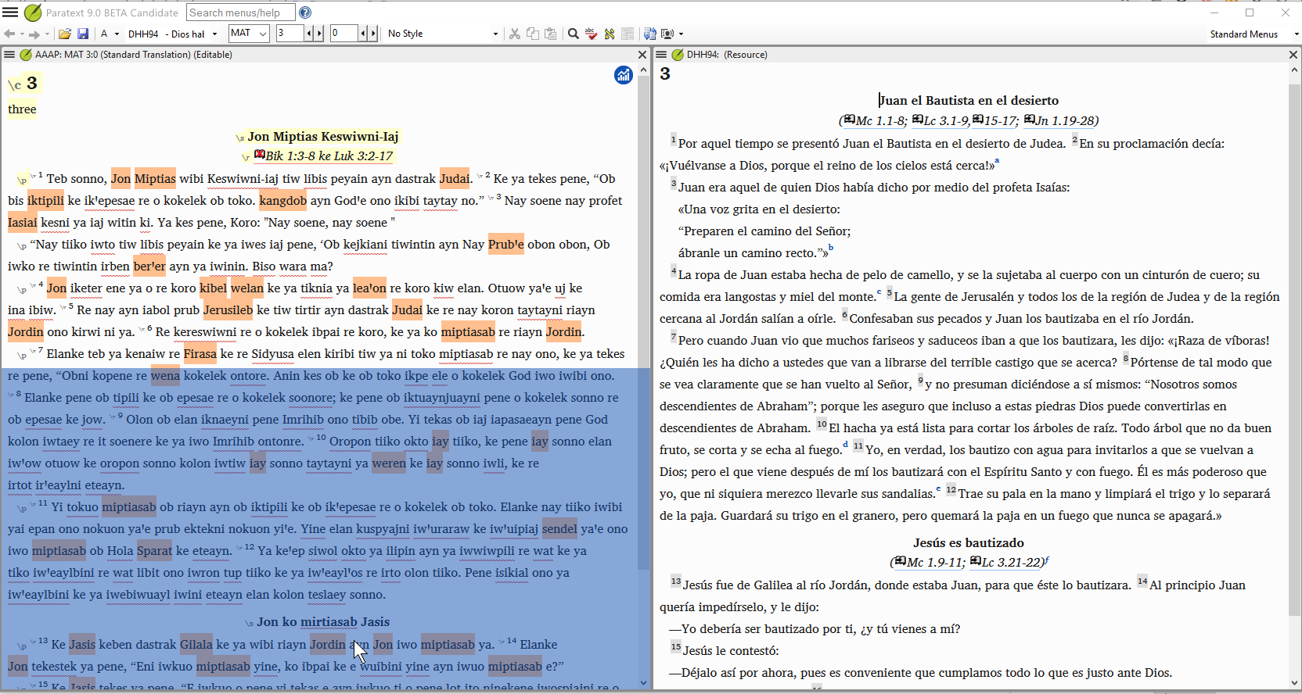Save with the floppy disk icon
Image resolution: width=1302 pixels, height=694 pixels.
point(82,34)
